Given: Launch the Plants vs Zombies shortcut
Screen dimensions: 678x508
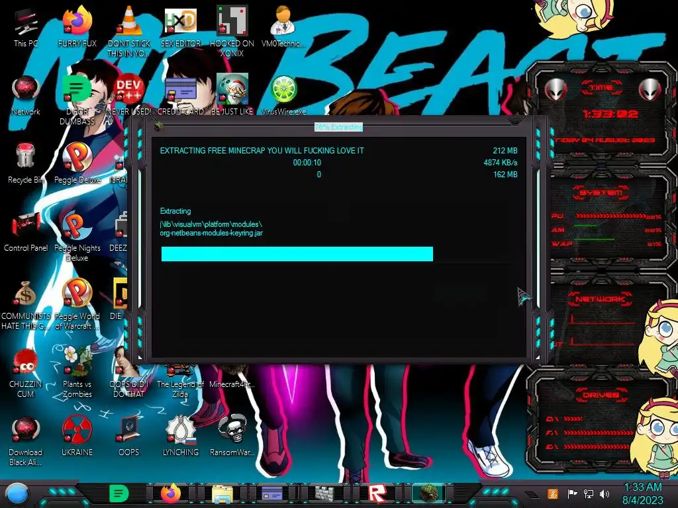Looking at the screenshot, I should (77, 372).
